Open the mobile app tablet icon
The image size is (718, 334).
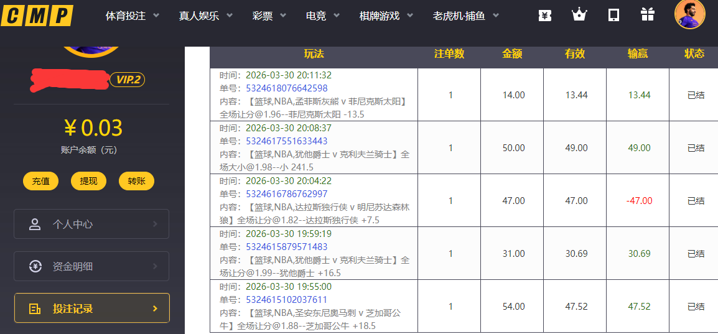click(613, 15)
